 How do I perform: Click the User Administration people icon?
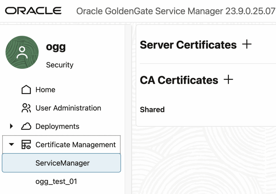[x=26, y=108]
